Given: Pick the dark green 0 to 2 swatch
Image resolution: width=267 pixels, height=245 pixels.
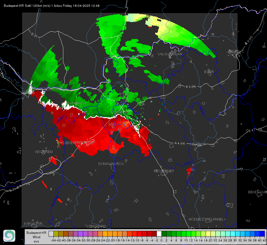Looking at the screenshot, I should [164, 234].
